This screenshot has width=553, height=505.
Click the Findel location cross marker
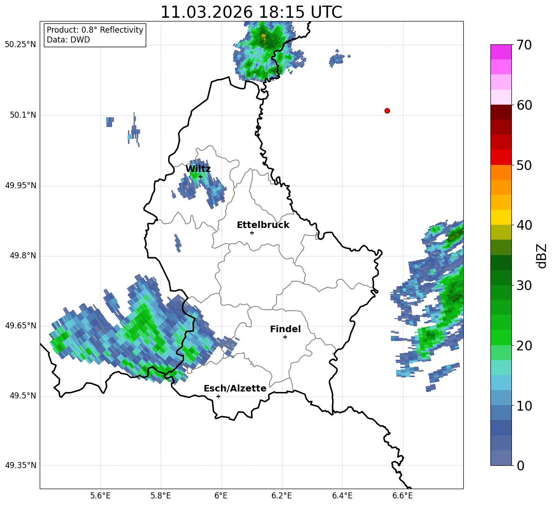[x=285, y=337]
